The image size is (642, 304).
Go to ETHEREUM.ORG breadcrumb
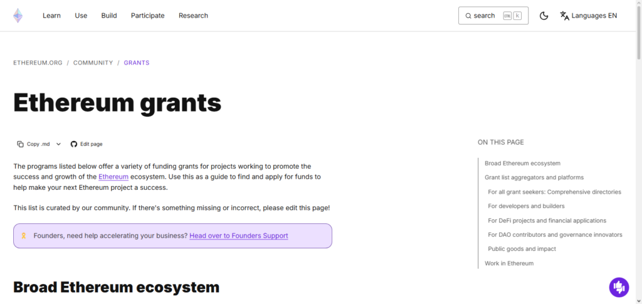38,63
